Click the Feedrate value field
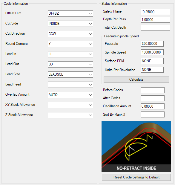Screen dimensions: 175x185 tap(152, 44)
